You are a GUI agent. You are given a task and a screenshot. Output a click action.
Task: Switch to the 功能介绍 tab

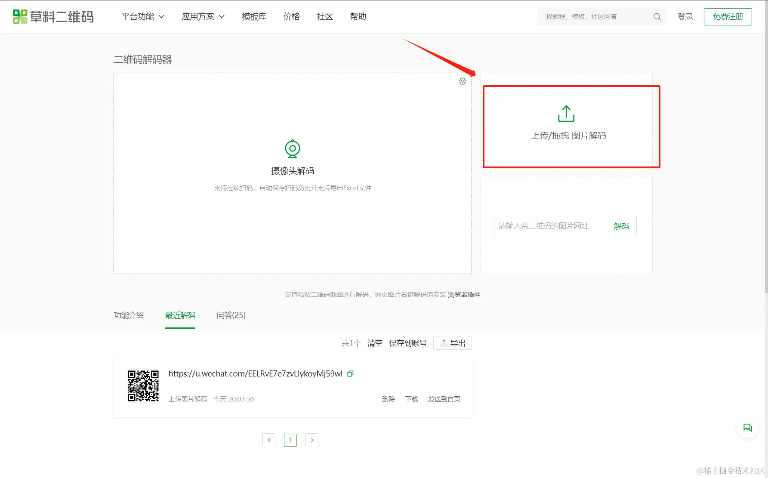[x=129, y=315]
